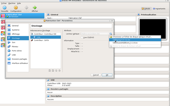Click the Nom value 'Fabrication Clef' in details
The width and height of the screenshot is (170, 106).
[75, 18]
